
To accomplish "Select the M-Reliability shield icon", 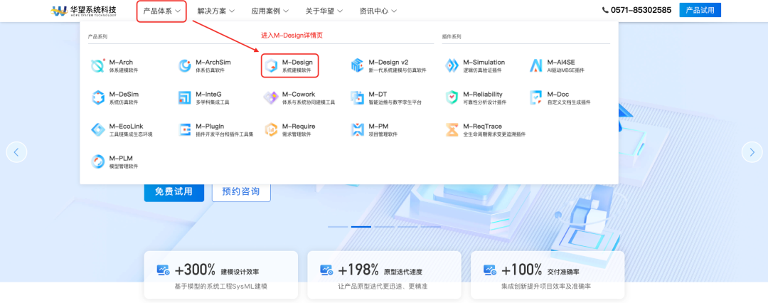I will 452,97.
